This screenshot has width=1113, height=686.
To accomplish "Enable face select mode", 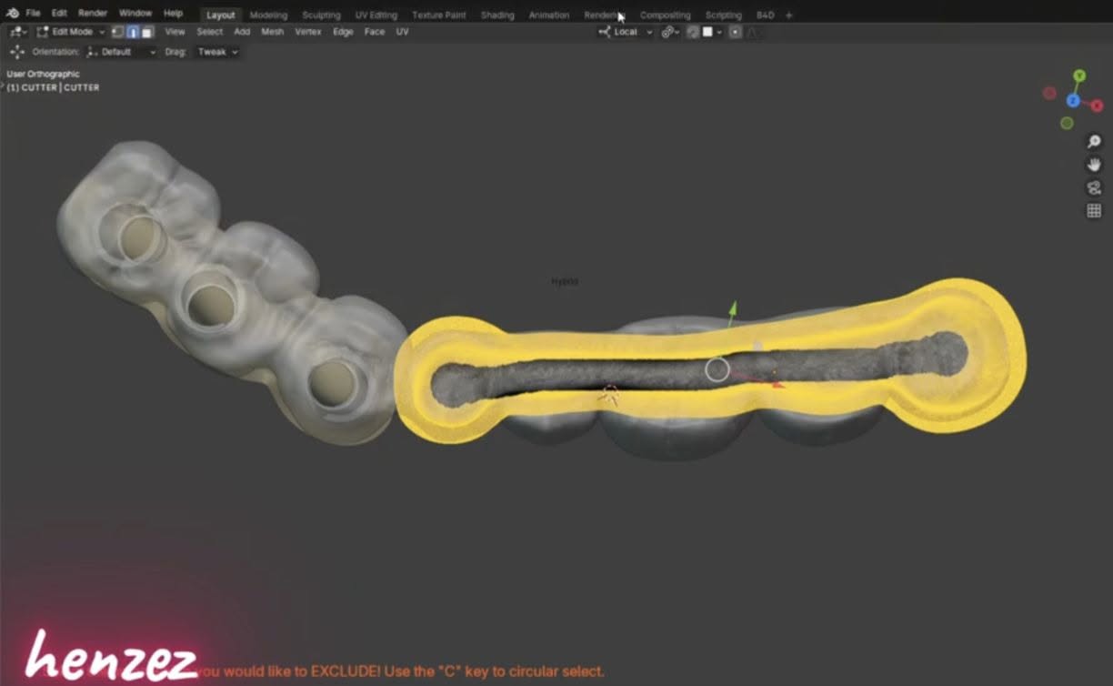I will pos(146,32).
